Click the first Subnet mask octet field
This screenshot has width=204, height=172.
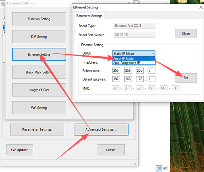(117, 71)
